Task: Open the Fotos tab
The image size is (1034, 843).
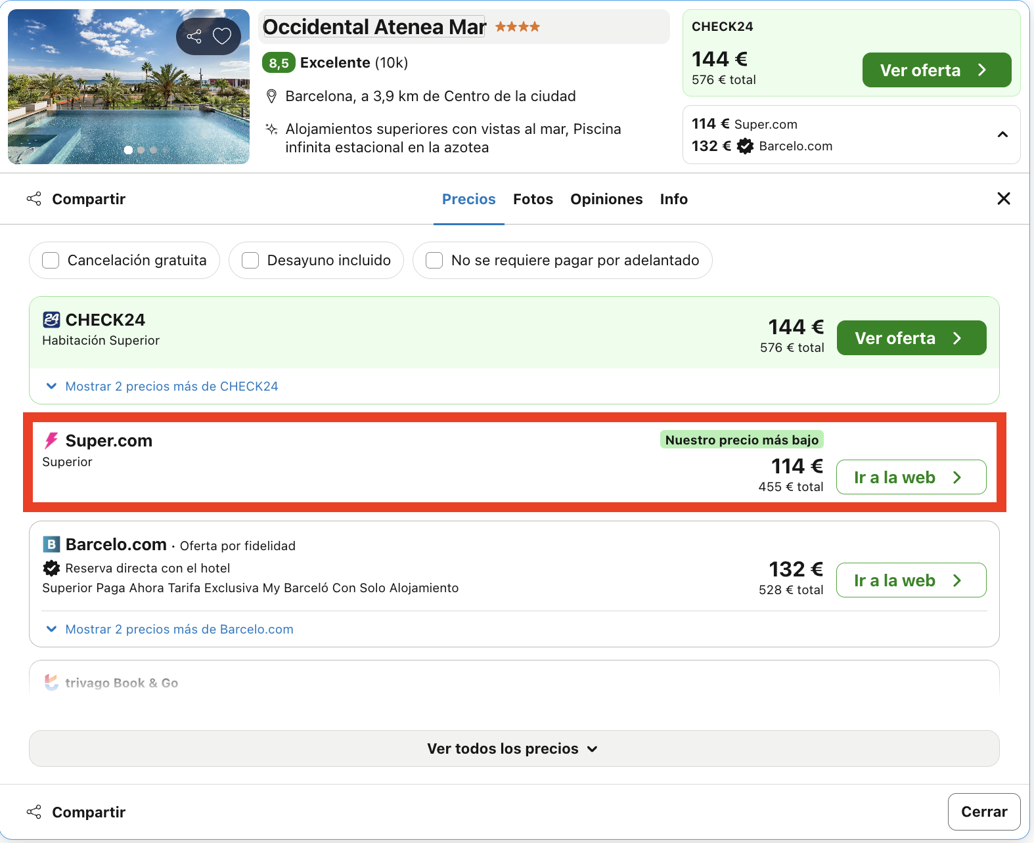Action: [533, 199]
